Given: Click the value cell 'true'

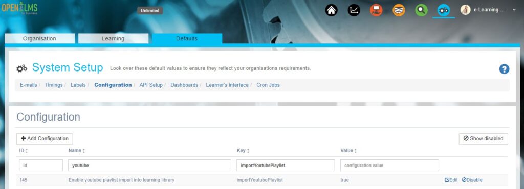Looking at the screenshot, I should (x=344, y=180).
